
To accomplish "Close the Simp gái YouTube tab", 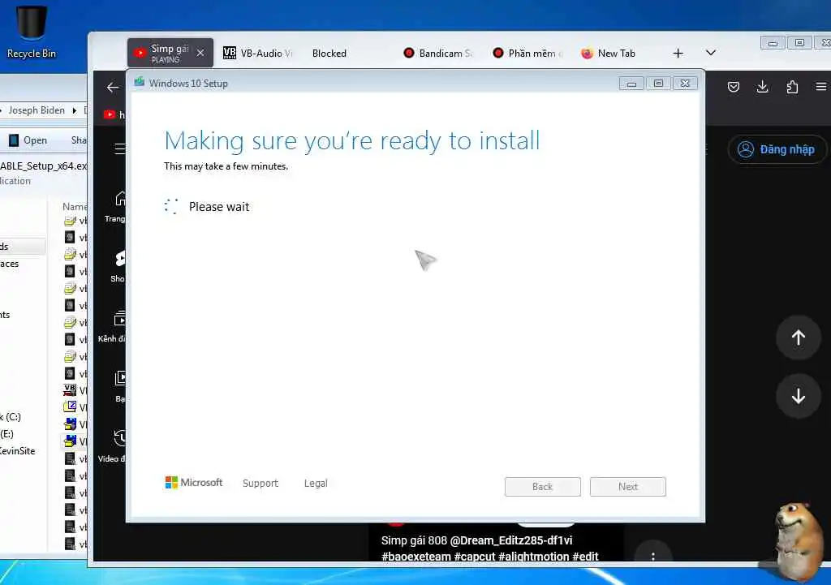I will coord(200,53).
